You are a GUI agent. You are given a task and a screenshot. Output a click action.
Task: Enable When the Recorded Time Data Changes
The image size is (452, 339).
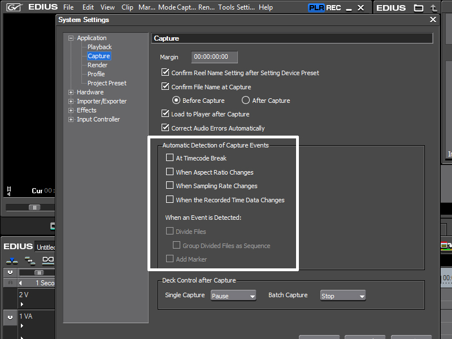(170, 199)
